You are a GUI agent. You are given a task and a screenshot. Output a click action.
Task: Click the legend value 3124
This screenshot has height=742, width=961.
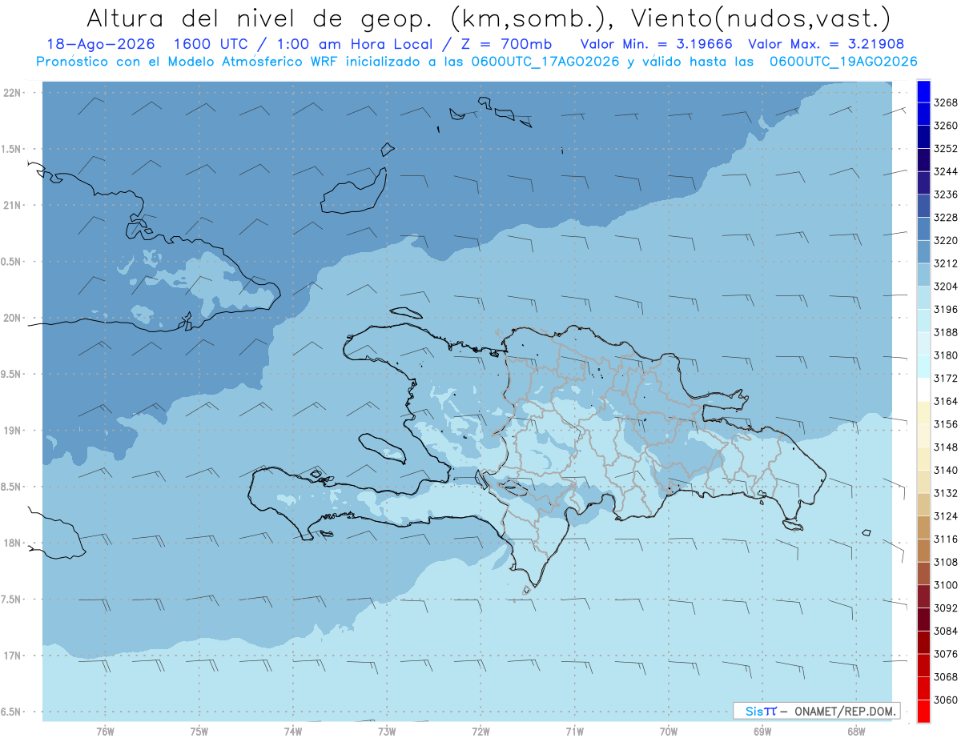946,516
